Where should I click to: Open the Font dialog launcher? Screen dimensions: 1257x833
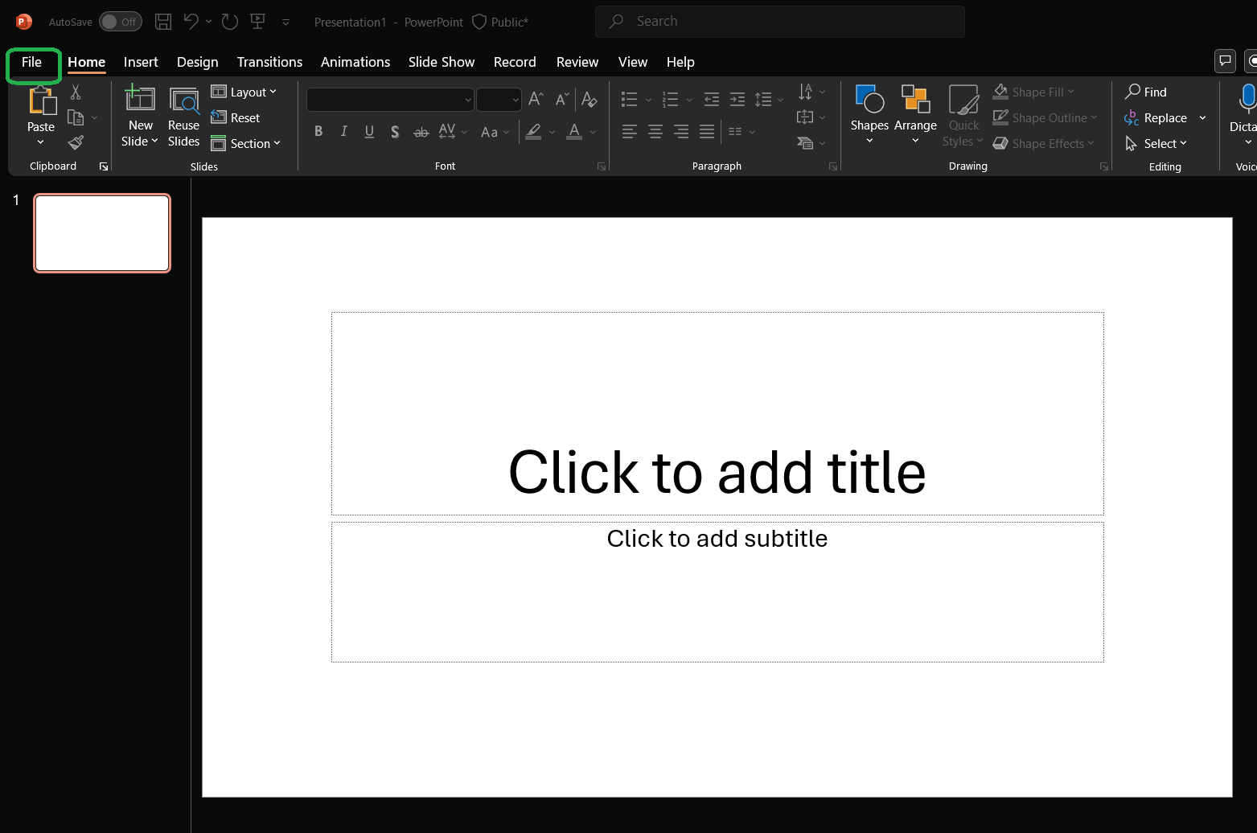coord(602,166)
